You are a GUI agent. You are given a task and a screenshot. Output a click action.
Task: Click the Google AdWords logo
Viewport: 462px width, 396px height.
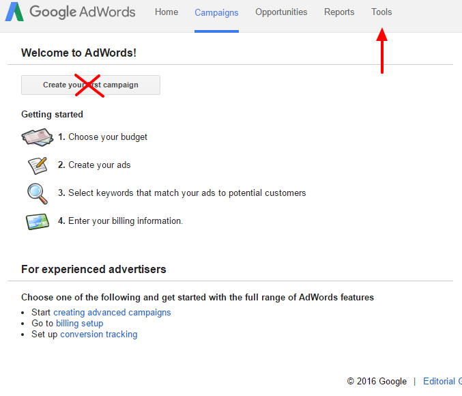point(70,12)
